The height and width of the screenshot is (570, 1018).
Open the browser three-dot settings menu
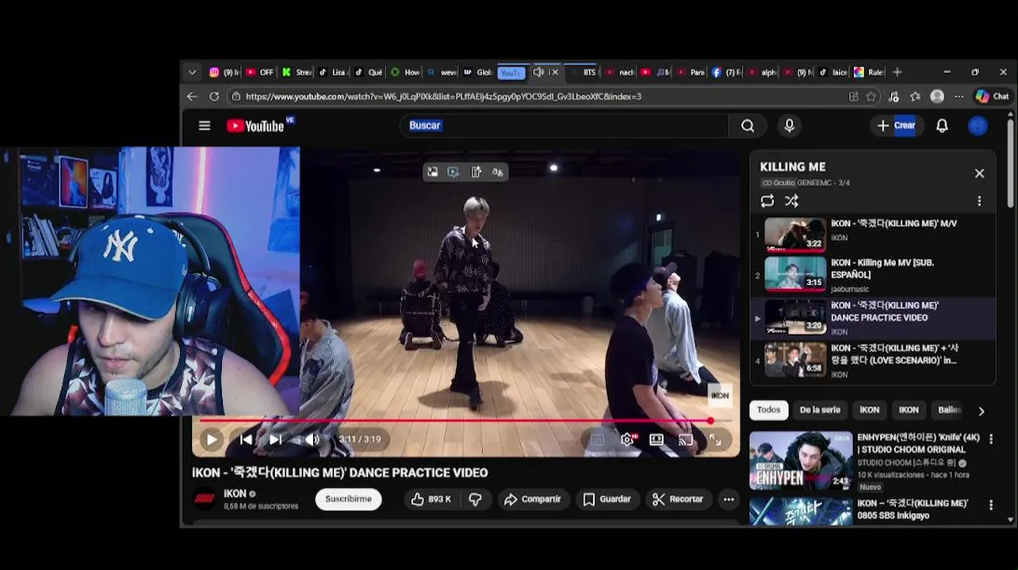click(x=959, y=97)
